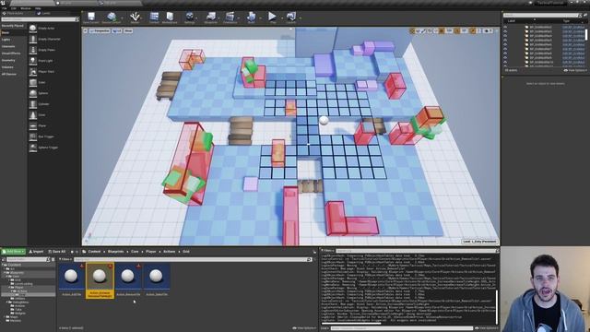This screenshot has height=332, width=590.
Task: Toggle grid snapping in the viewport toolbar
Action: 442,30
